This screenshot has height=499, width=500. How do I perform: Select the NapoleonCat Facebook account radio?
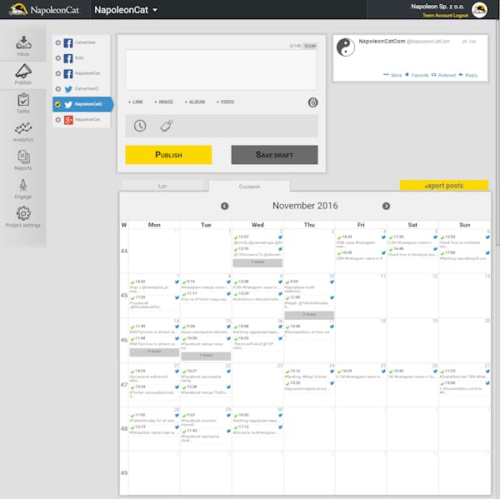pos(58,73)
